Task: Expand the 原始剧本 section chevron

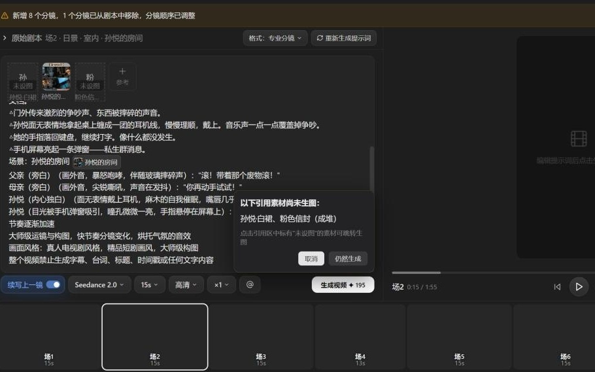Action: click(4, 38)
